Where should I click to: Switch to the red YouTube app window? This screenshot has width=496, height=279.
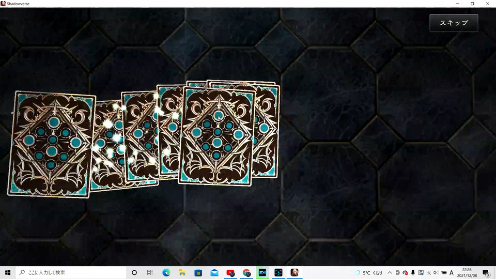pyautogui.click(x=230, y=272)
